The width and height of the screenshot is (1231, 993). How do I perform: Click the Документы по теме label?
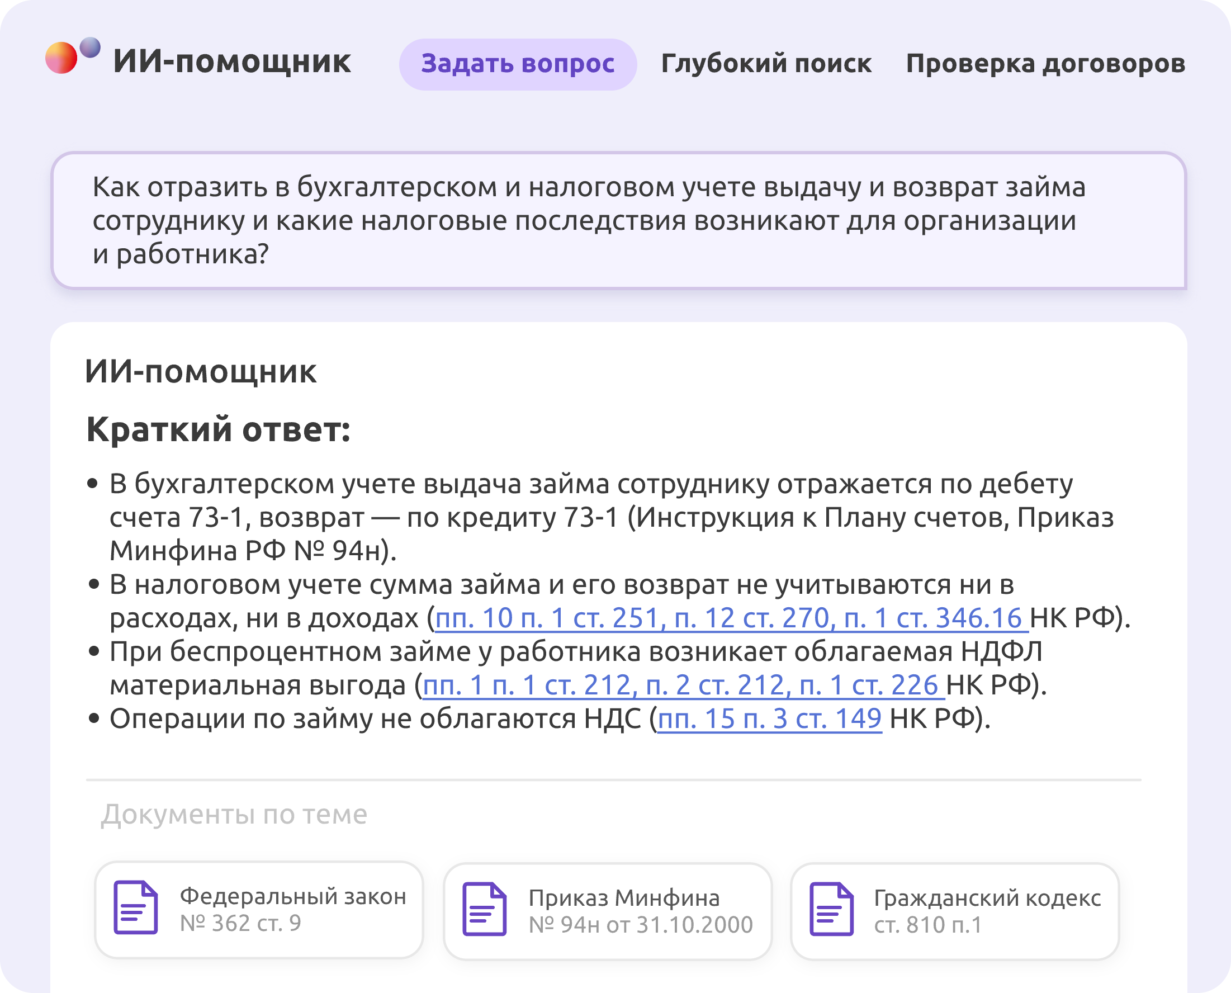[x=234, y=814]
